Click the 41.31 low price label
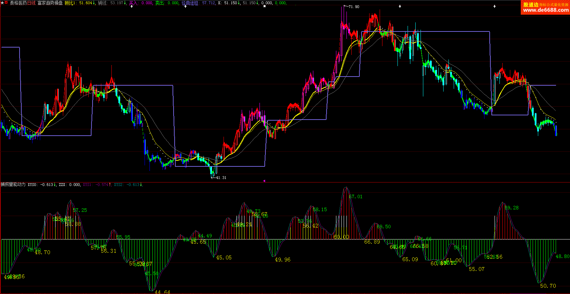The image size is (570, 294). pyautogui.click(x=221, y=178)
